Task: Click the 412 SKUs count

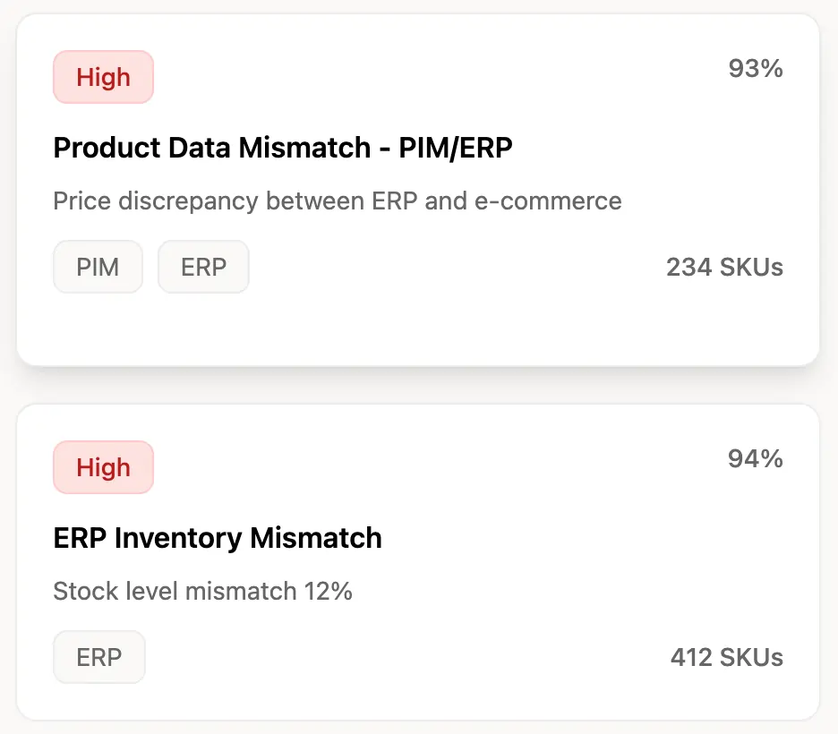Action: point(726,658)
